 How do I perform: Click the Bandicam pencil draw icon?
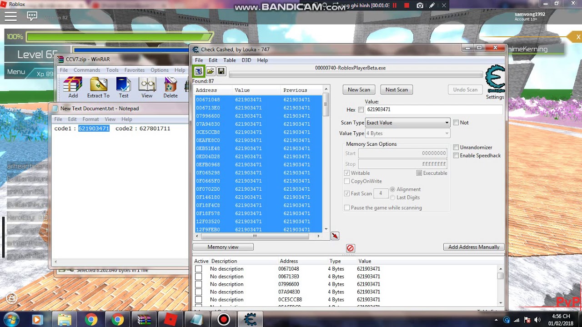(431, 6)
